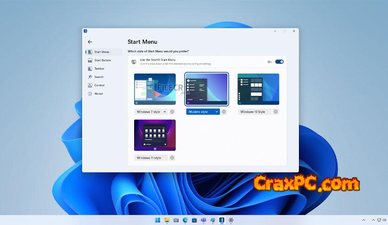Click the About info icon in sidebar
This screenshot has height=225, width=388.
[90, 93]
